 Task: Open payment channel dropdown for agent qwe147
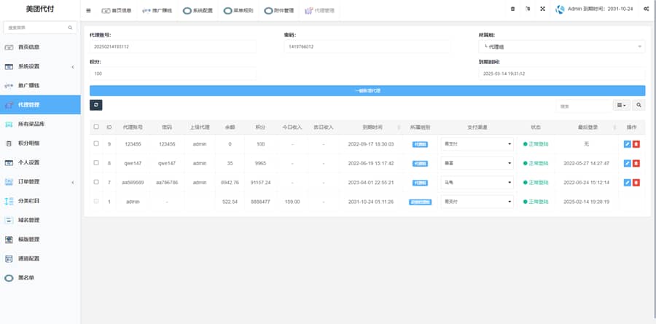pos(477,163)
